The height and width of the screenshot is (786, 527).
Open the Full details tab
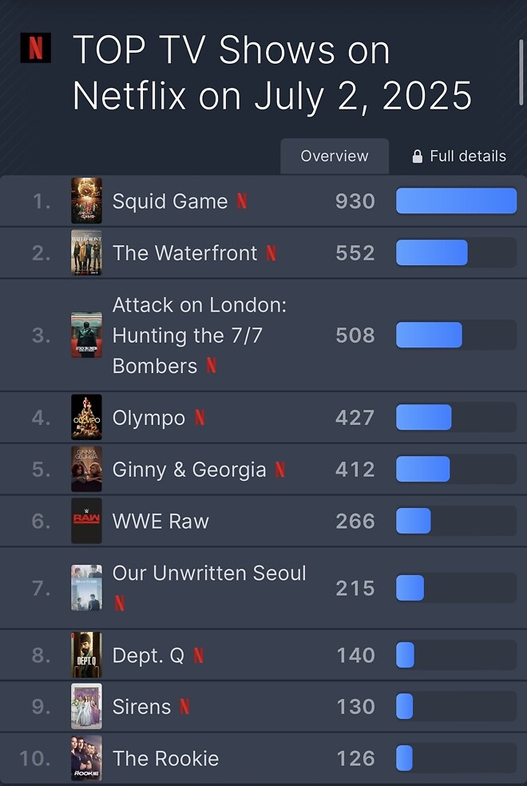[458, 157]
